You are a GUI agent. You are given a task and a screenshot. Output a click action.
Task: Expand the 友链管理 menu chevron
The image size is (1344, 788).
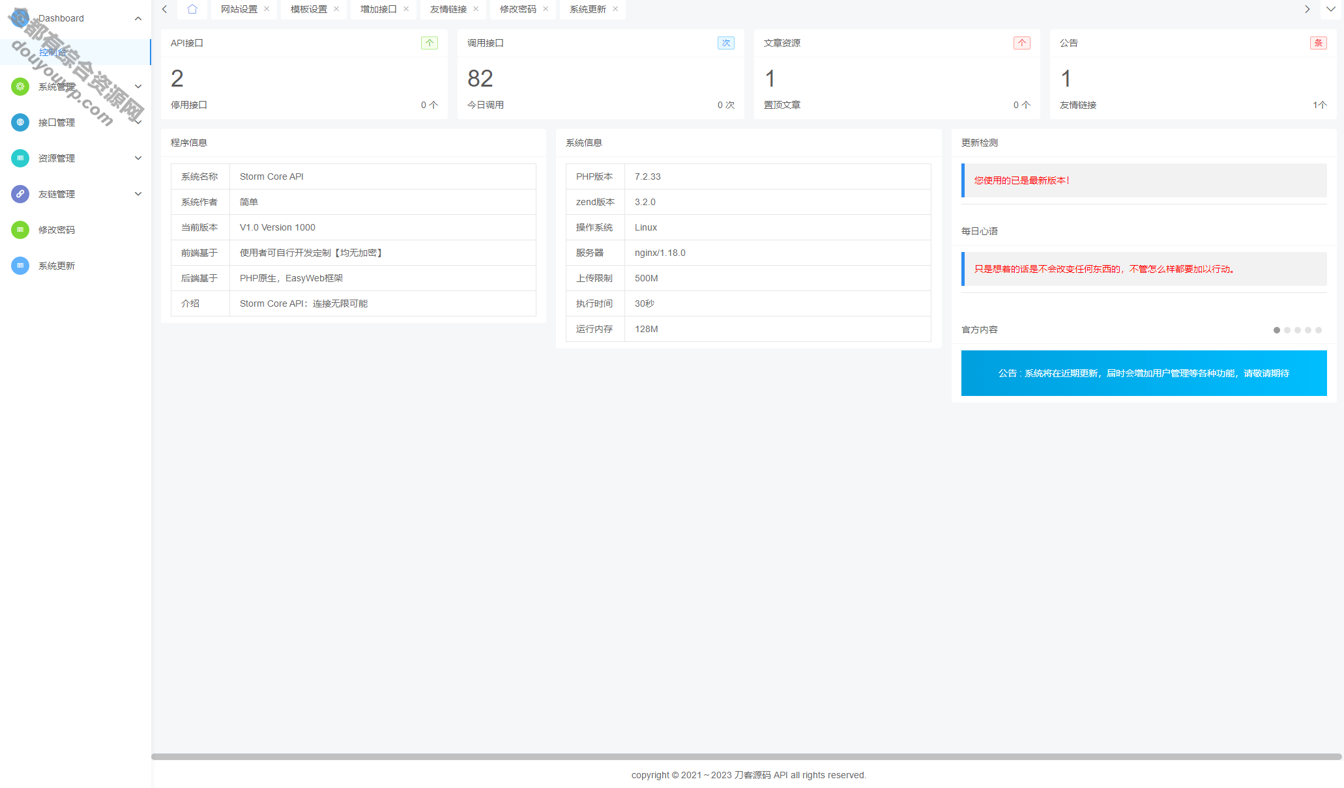pyautogui.click(x=138, y=194)
